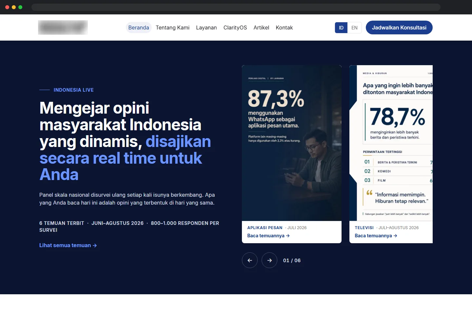Switch language to EN

click(354, 27)
